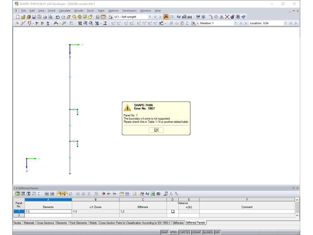
Task: Go to previous location with left arrow
Action: click(x=291, y=23)
